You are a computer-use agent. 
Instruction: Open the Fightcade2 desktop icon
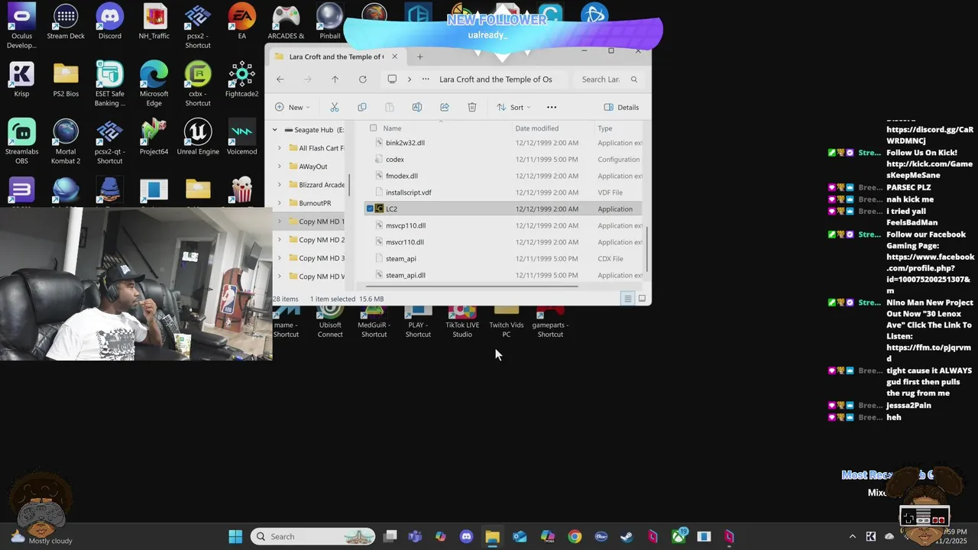point(241,79)
